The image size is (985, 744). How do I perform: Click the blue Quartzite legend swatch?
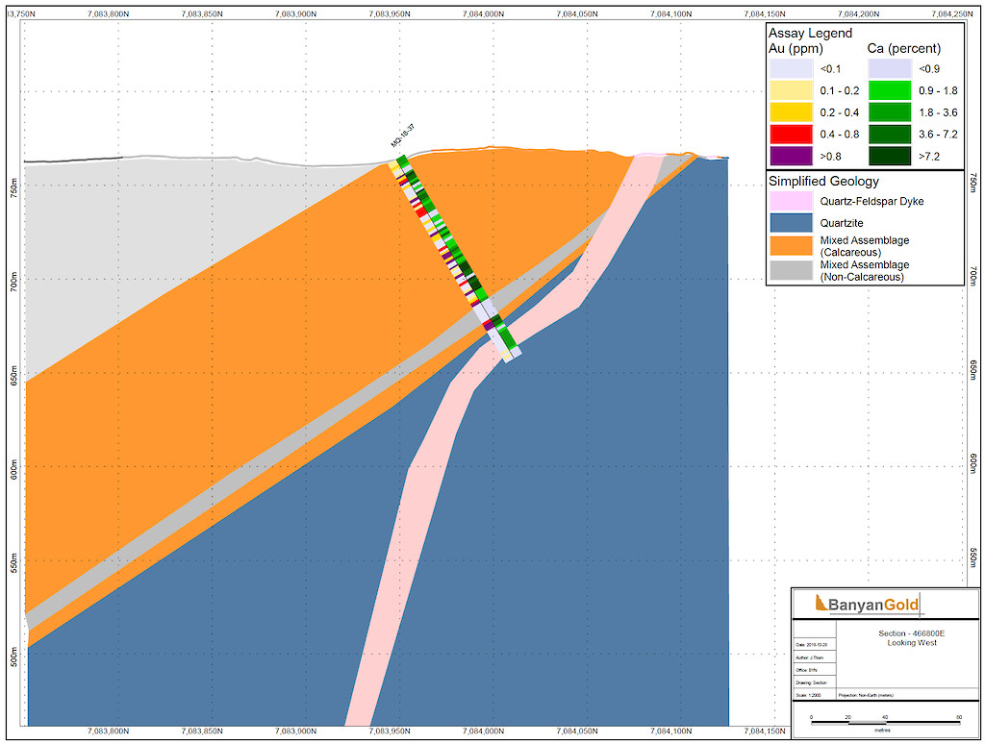tap(792, 222)
